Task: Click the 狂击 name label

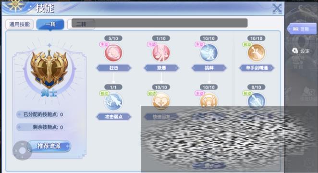Action: pyautogui.click(x=113, y=68)
